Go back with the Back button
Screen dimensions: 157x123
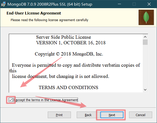click(88, 115)
